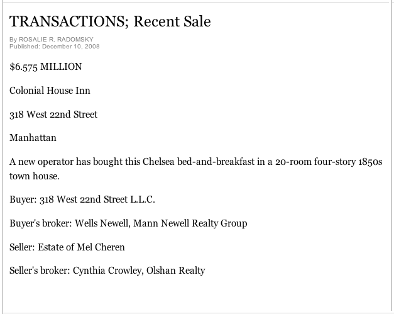
Task: Click the words town house
Action: (x=35, y=176)
